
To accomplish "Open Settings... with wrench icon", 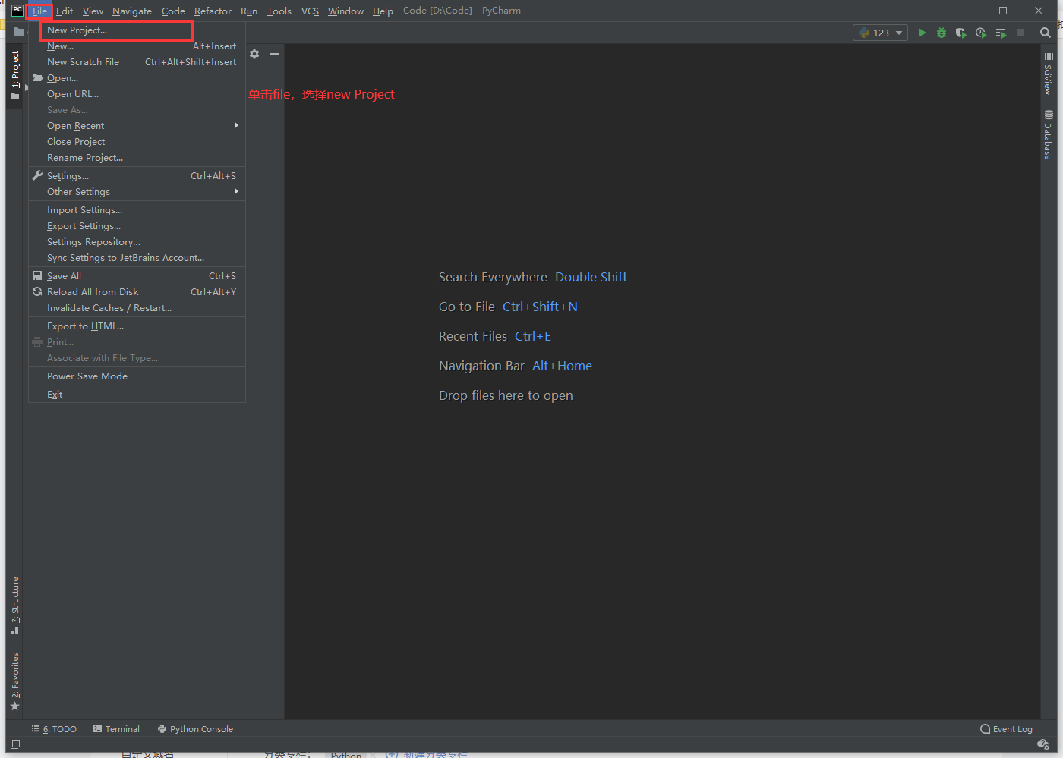I will [137, 176].
